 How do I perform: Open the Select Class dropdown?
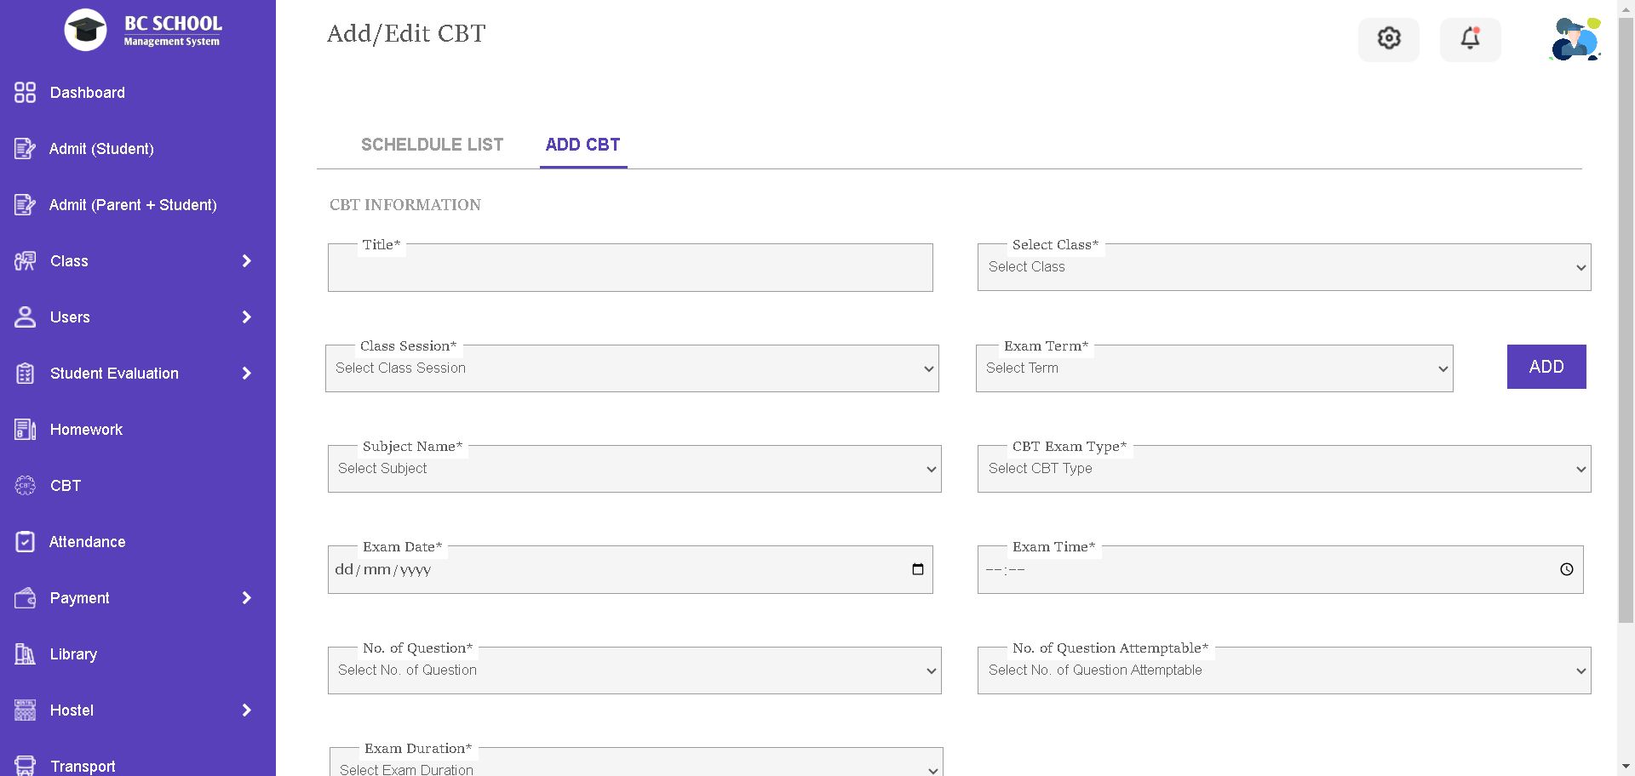tap(1283, 268)
